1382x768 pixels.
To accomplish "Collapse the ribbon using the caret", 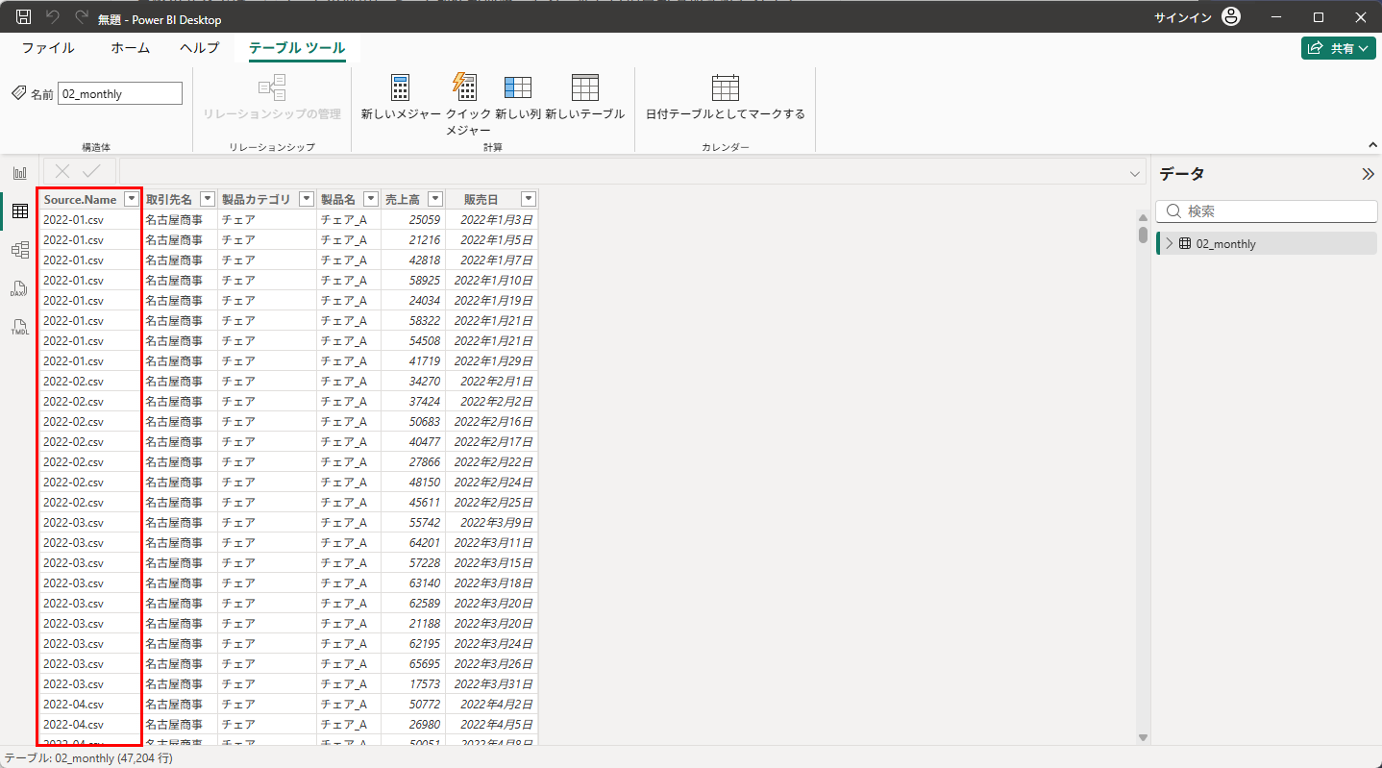I will coord(1372,145).
